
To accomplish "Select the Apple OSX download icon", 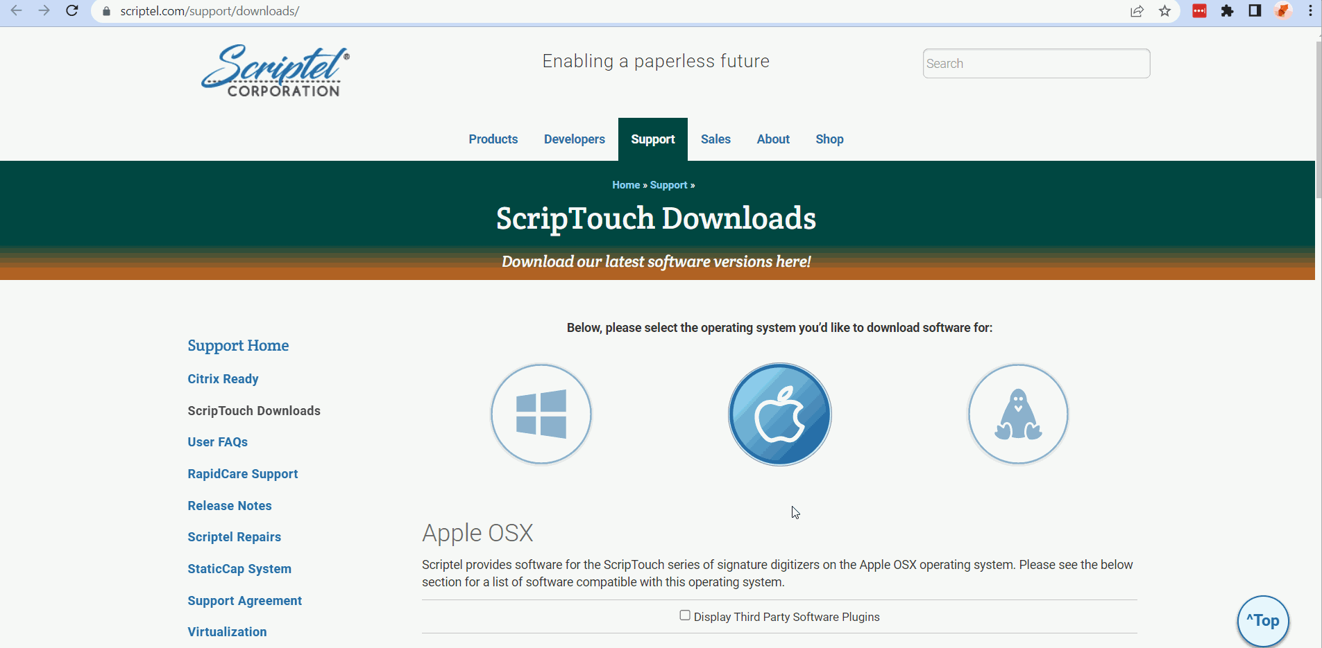I will coord(779,414).
